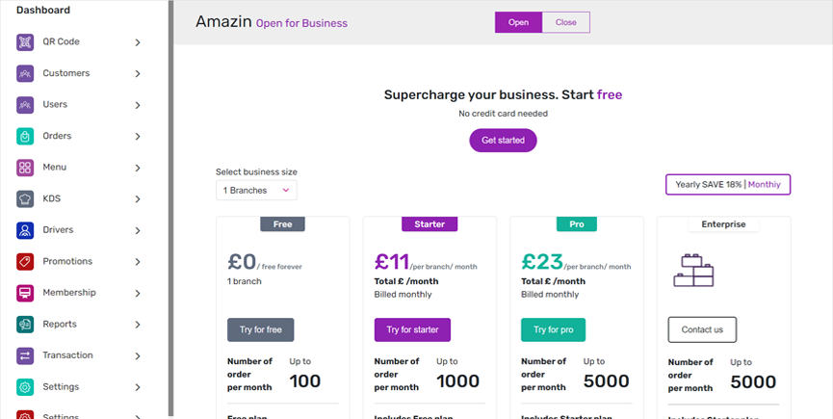The image size is (833, 419).
Task: Open the business size branches dropdown
Action: (256, 191)
